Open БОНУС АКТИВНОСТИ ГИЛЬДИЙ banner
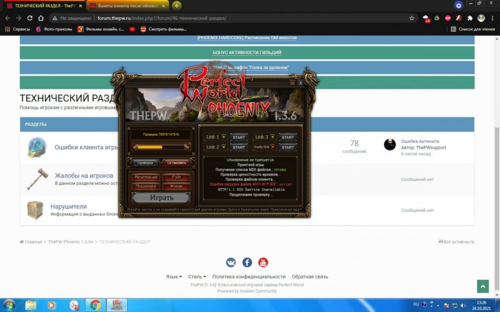Image resolution: width=500 pixels, height=312 pixels. tap(247, 52)
